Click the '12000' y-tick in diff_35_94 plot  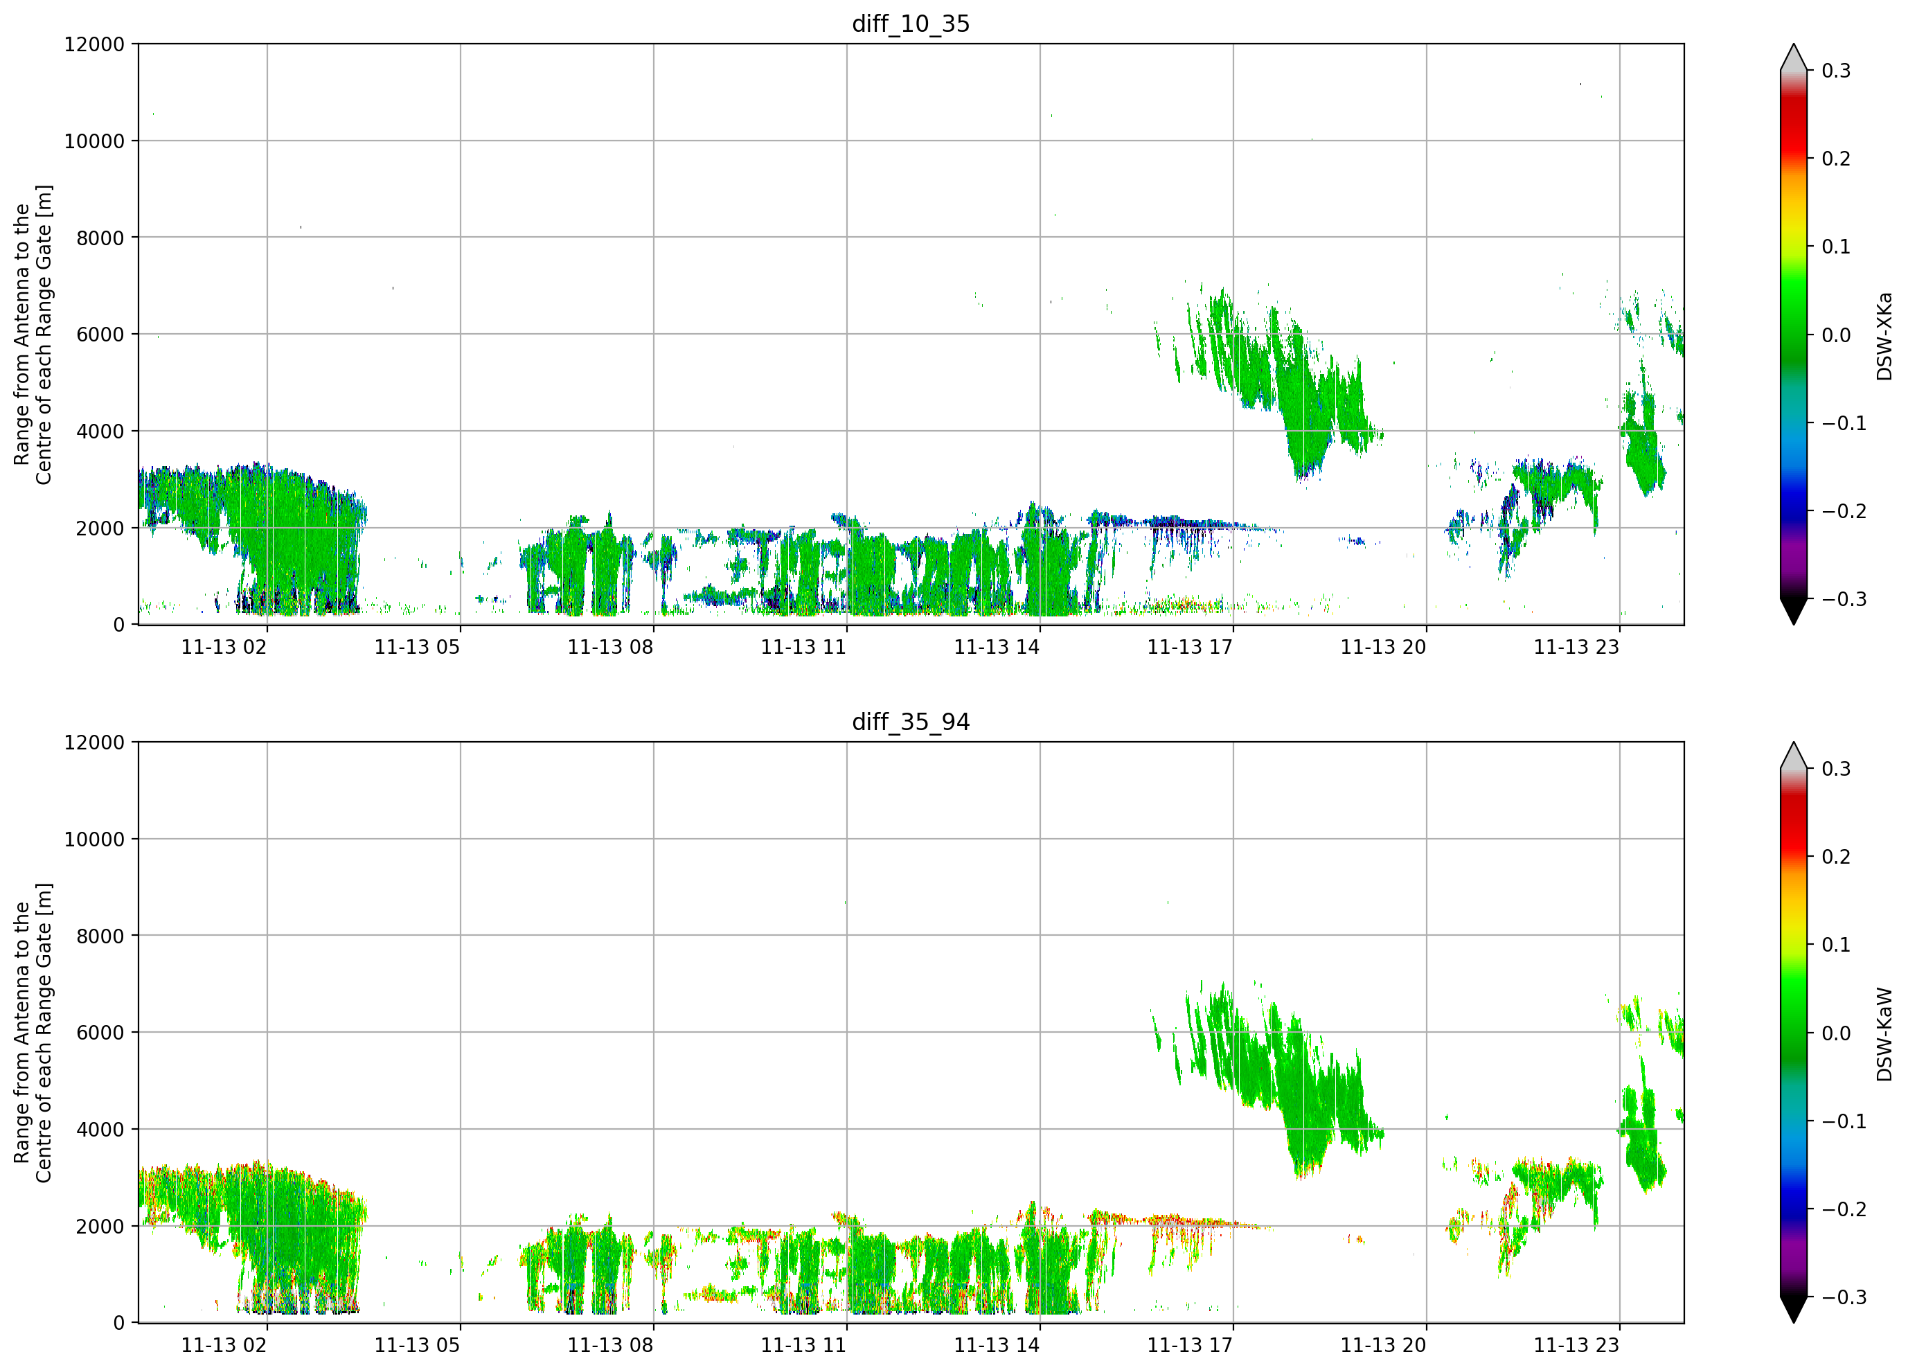[94, 742]
